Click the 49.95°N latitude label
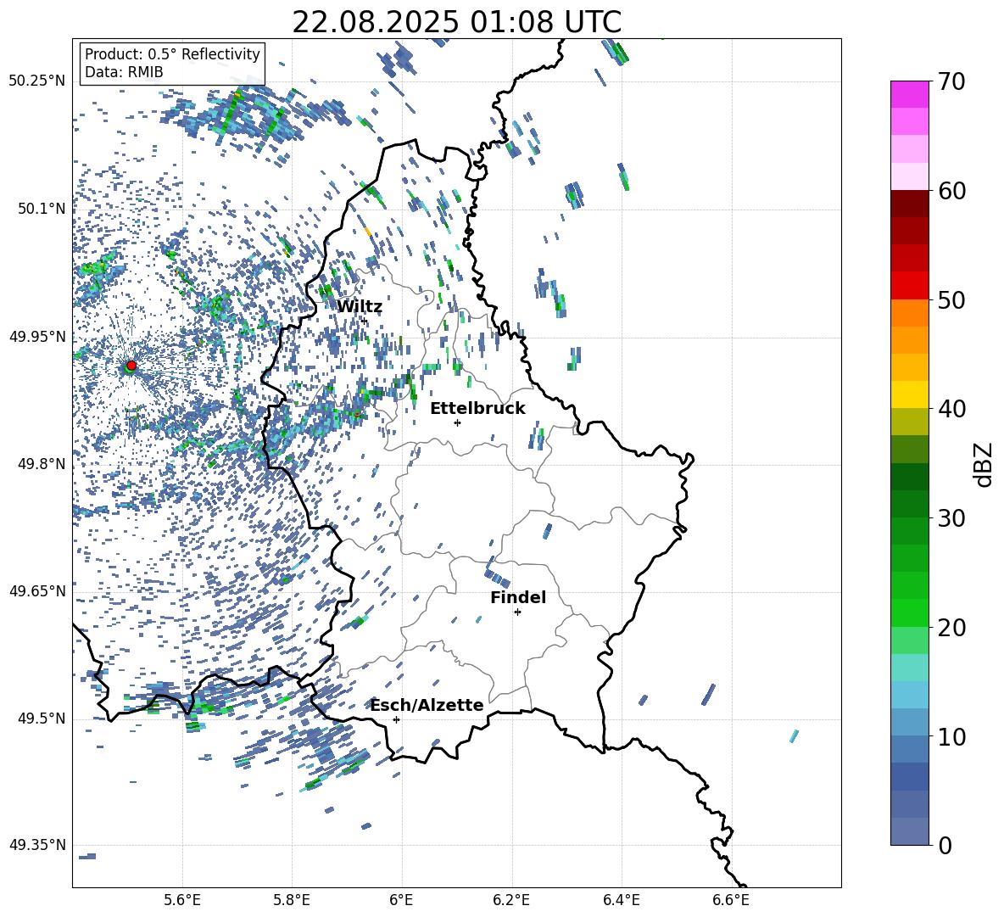1004x917 pixels. 37,337
